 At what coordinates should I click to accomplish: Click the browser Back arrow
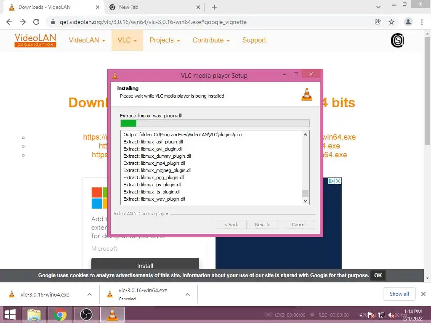tap(9, 22)
